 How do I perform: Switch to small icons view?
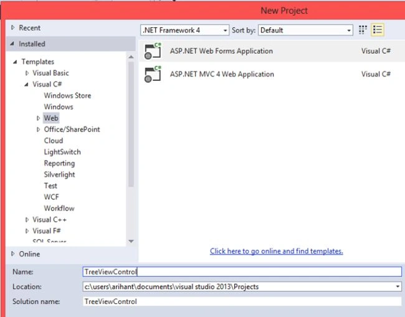pos(363,30)
